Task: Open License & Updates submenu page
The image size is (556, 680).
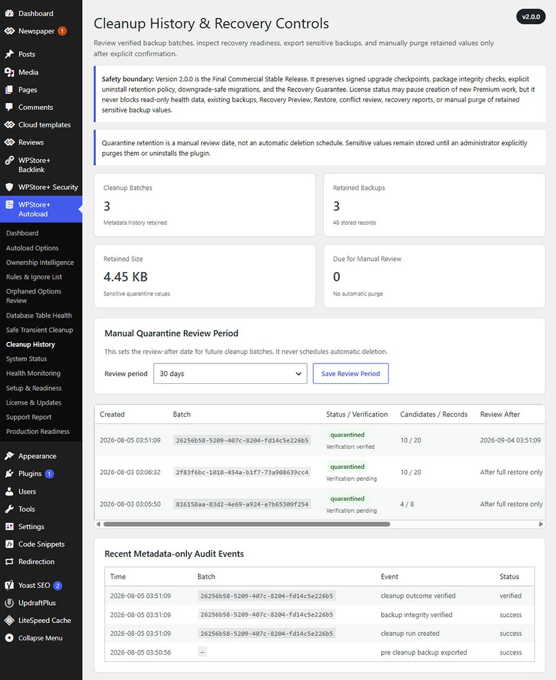Action: [x=33, y=402]
